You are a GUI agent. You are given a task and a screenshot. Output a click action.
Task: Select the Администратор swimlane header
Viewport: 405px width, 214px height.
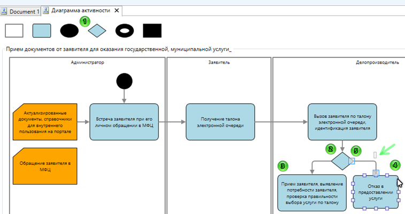point(87,62)
